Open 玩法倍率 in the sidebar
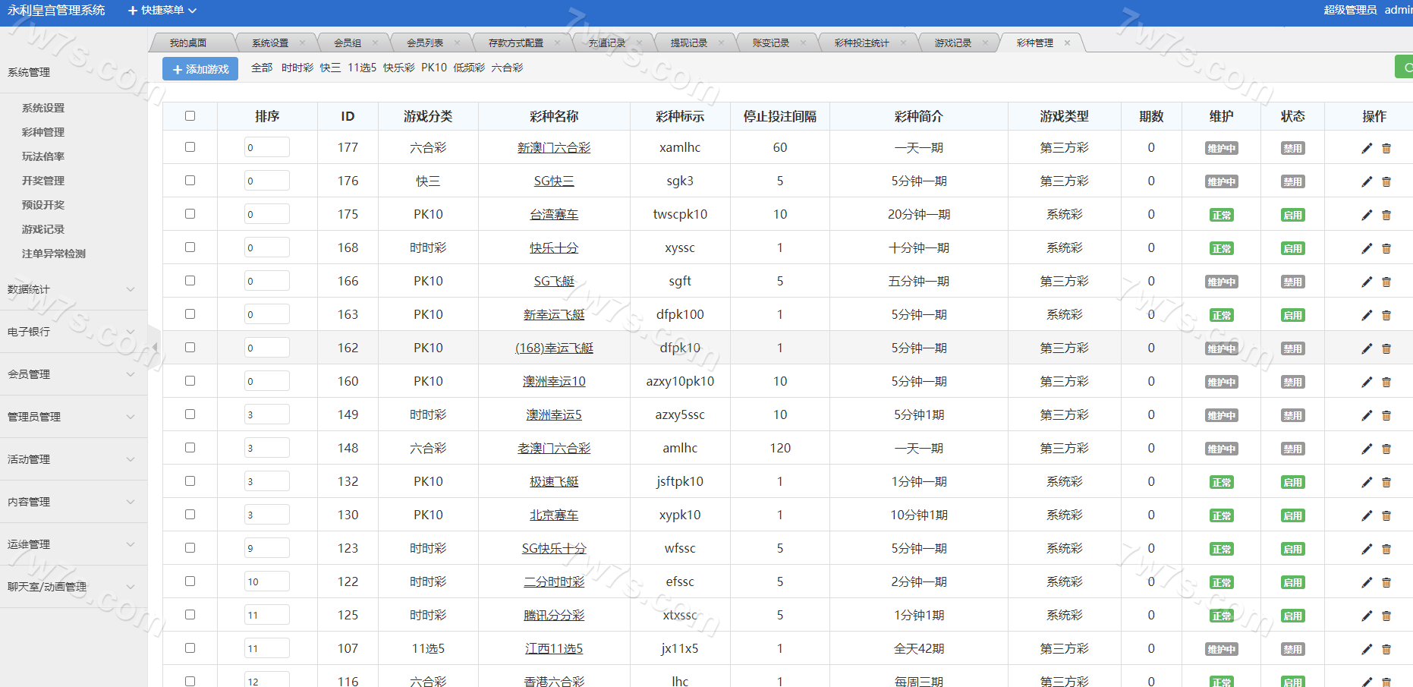The image size is (1413, 687). (43, 156)
